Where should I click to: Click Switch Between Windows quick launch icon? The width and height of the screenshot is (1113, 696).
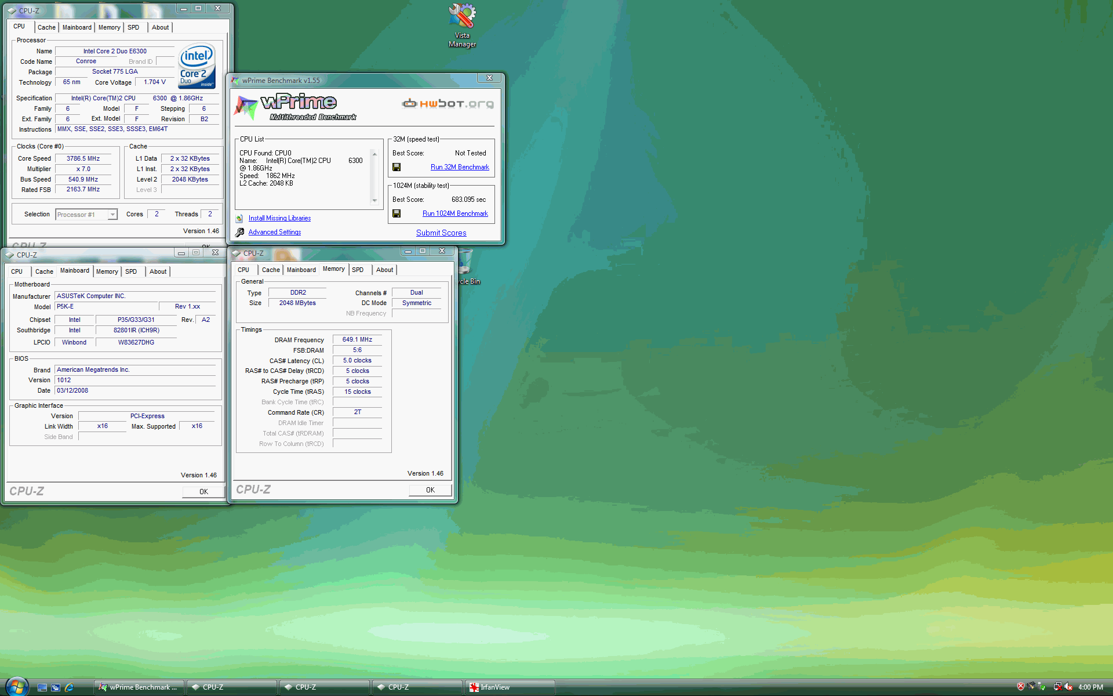tap(56, 687)
